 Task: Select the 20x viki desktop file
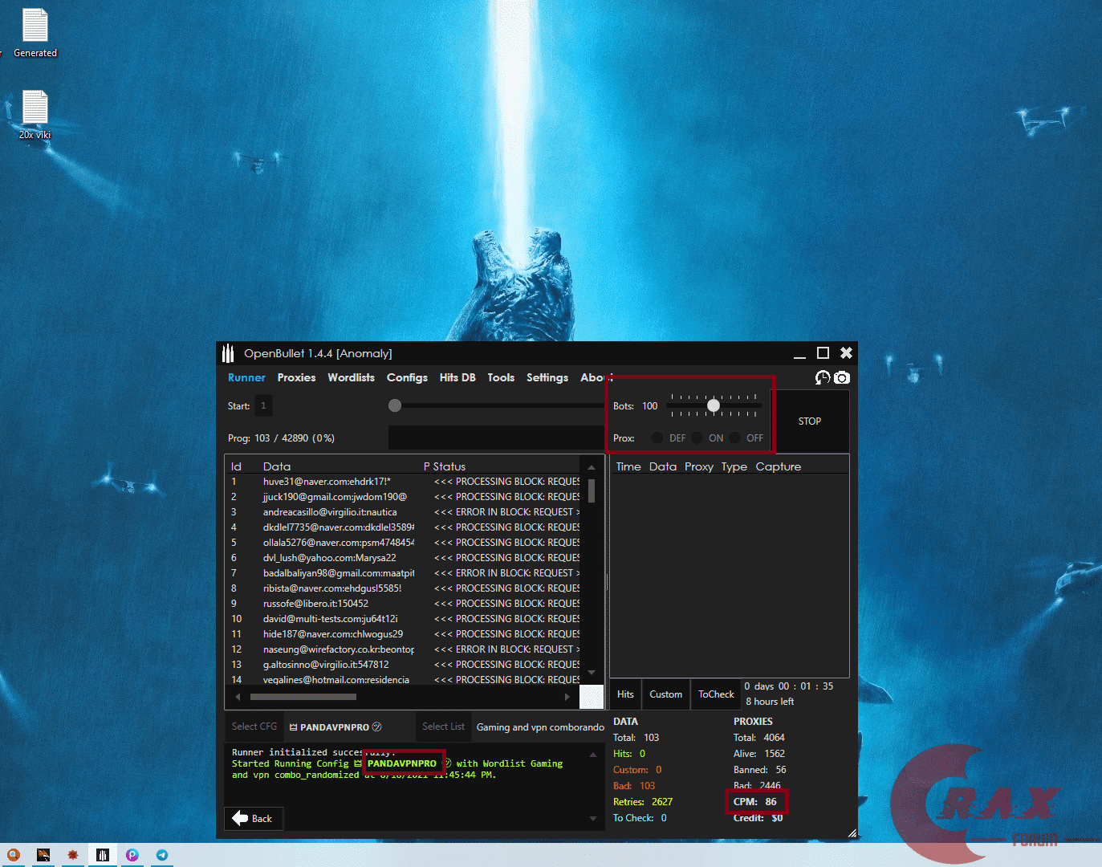(x=35, y=115)
